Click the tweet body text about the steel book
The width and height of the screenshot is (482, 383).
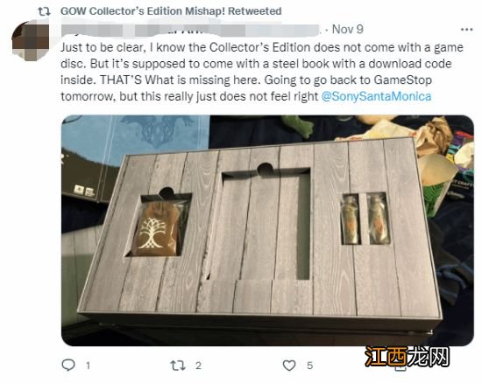pos(262,72)
